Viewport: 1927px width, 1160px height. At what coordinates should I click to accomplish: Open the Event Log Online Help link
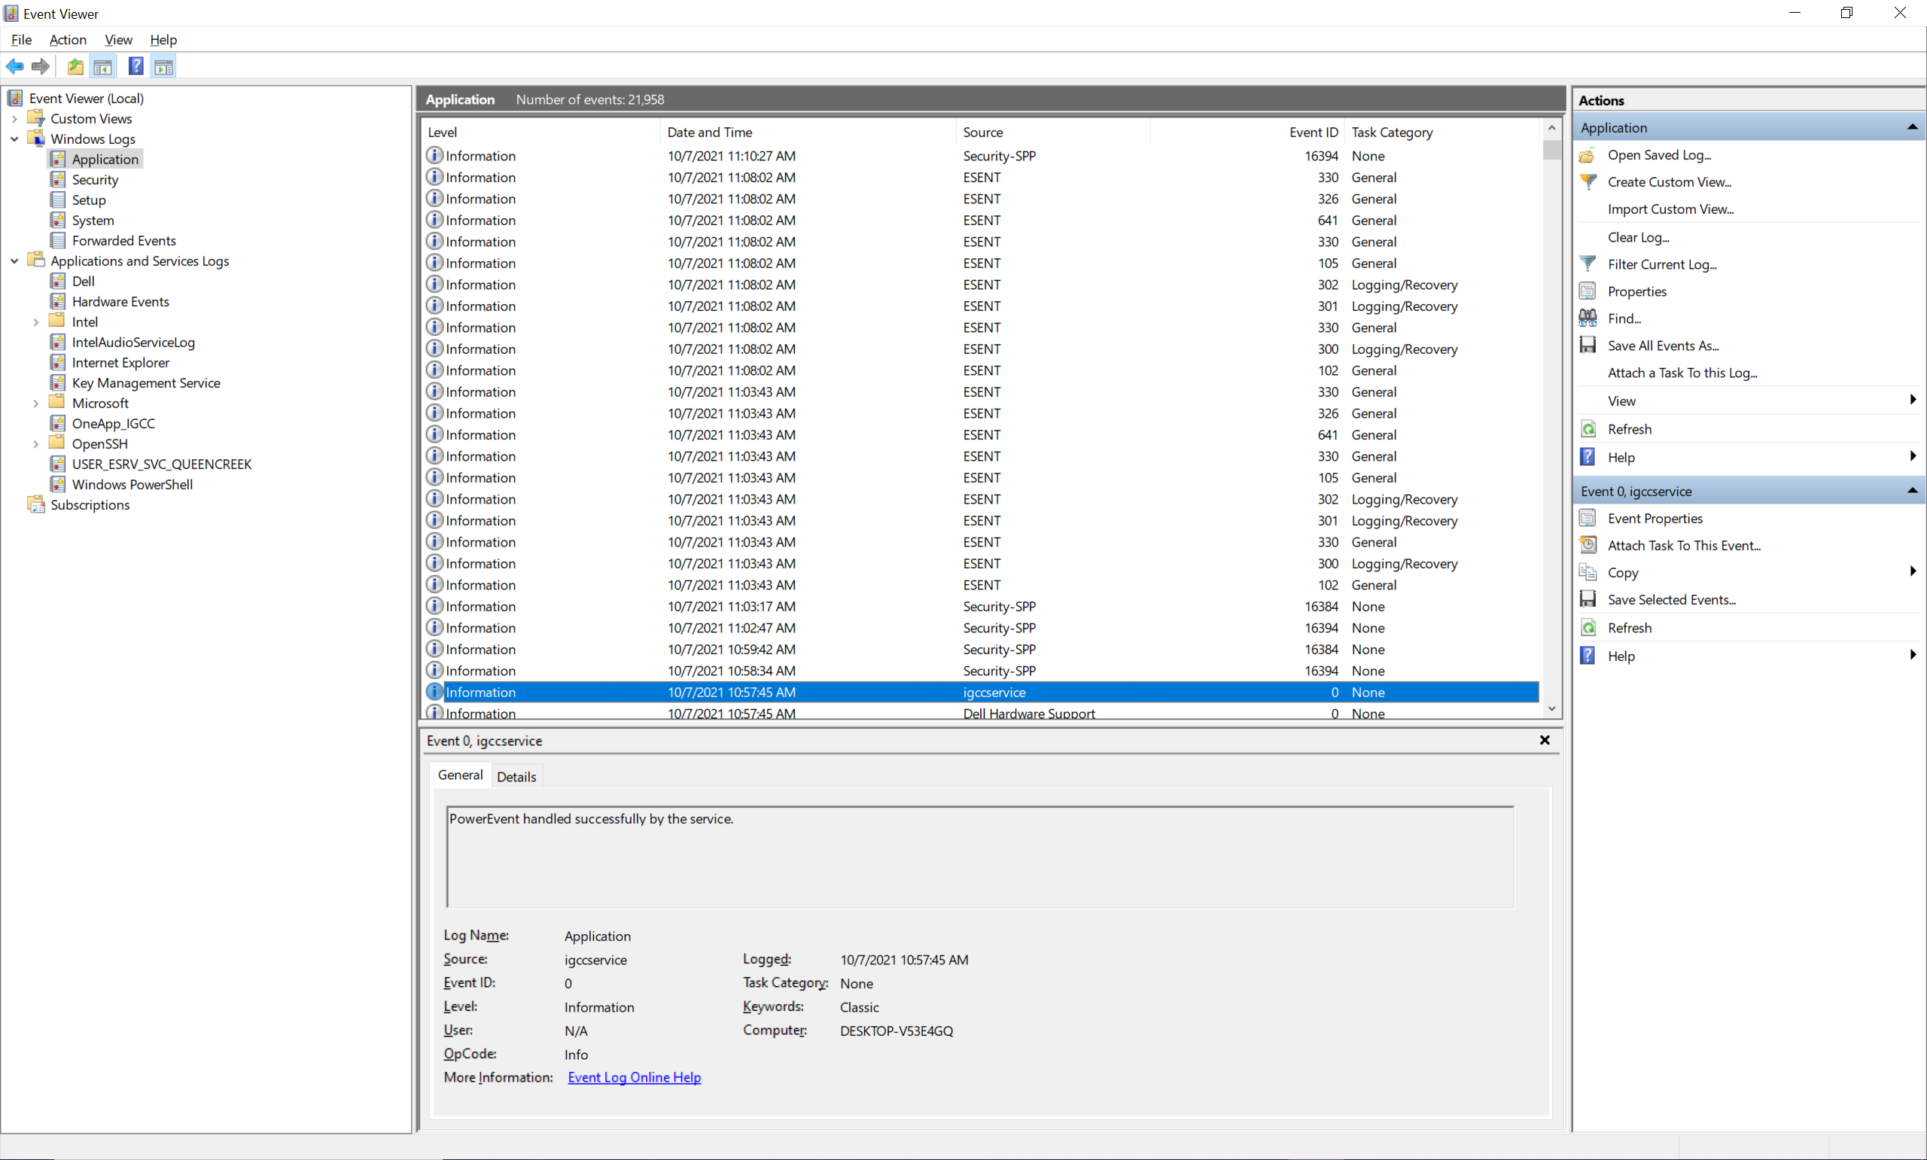633,1077
